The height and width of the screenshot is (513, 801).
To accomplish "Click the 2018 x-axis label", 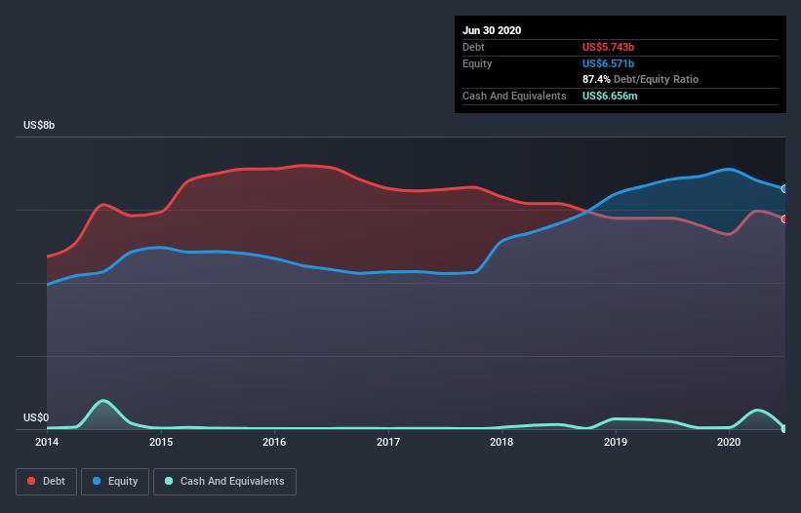I will [501, 442].
